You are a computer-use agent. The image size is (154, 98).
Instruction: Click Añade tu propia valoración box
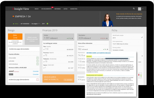32,39
